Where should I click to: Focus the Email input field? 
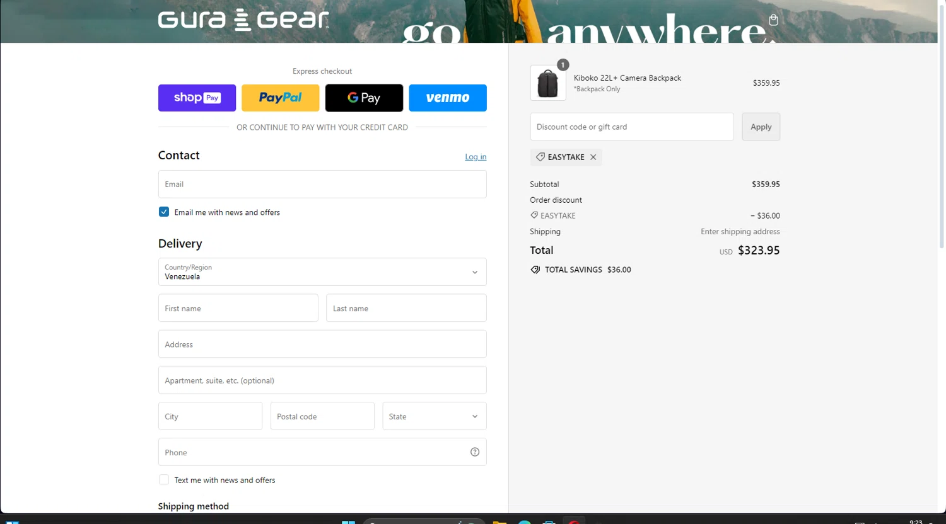pyautogui.click(x=322, y=185)
